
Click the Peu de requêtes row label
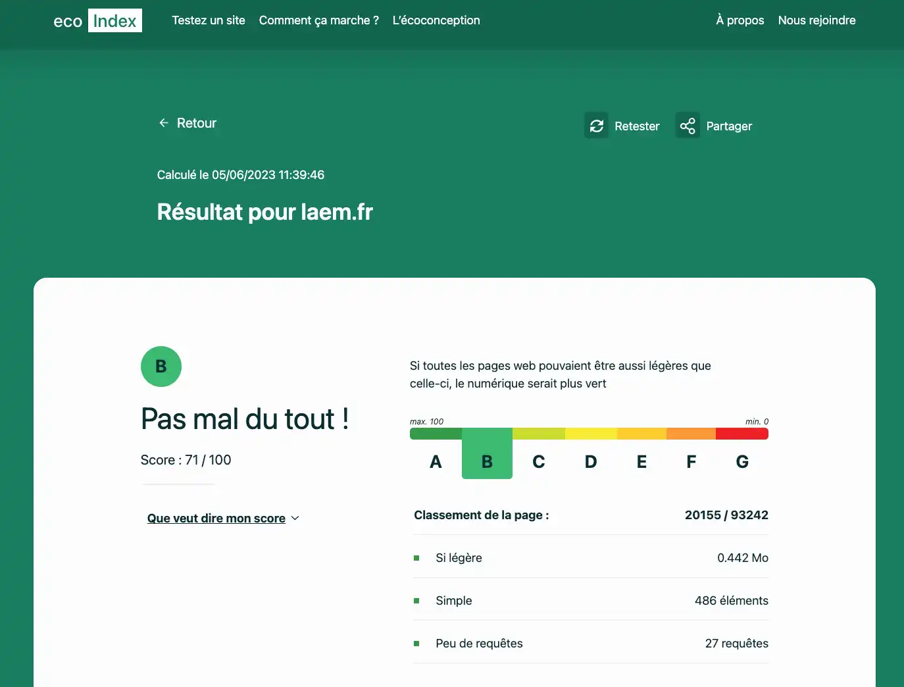(479, 644)
